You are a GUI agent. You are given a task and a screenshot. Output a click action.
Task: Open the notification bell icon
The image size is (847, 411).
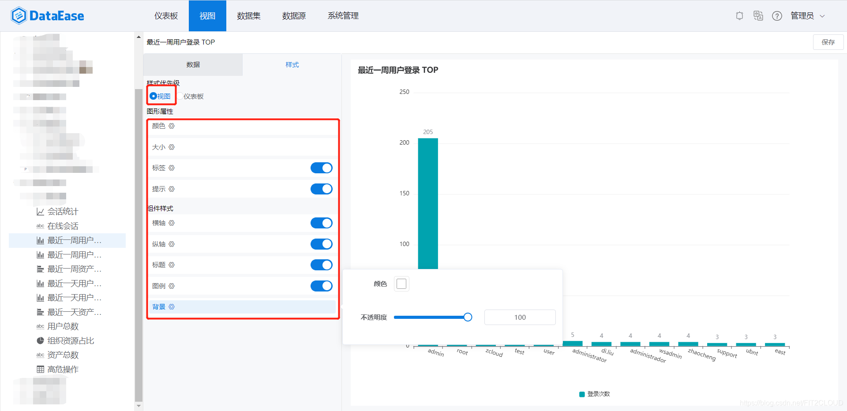(739, 16)
